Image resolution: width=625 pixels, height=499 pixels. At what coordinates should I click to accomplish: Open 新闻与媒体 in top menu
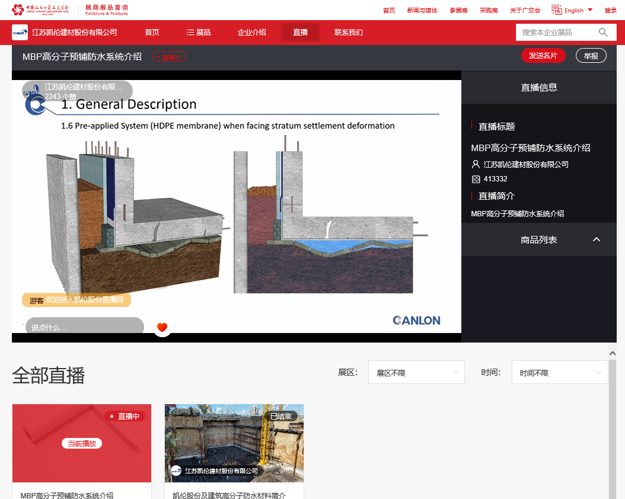coord(422,10)
